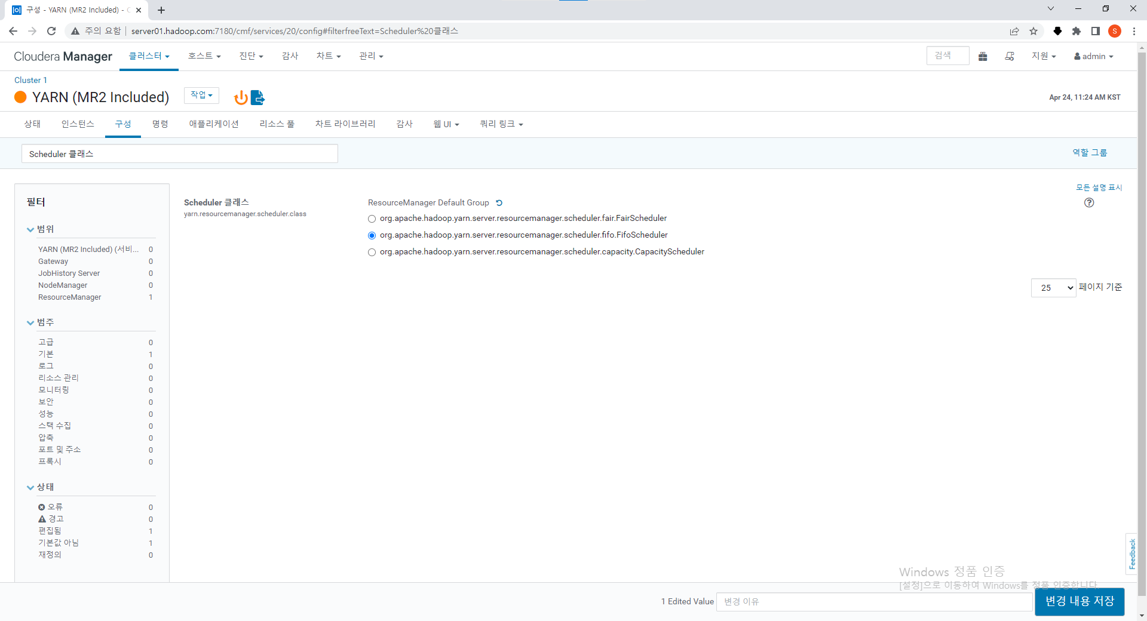Select the CapacityScheduler radio option

point(372,253)
